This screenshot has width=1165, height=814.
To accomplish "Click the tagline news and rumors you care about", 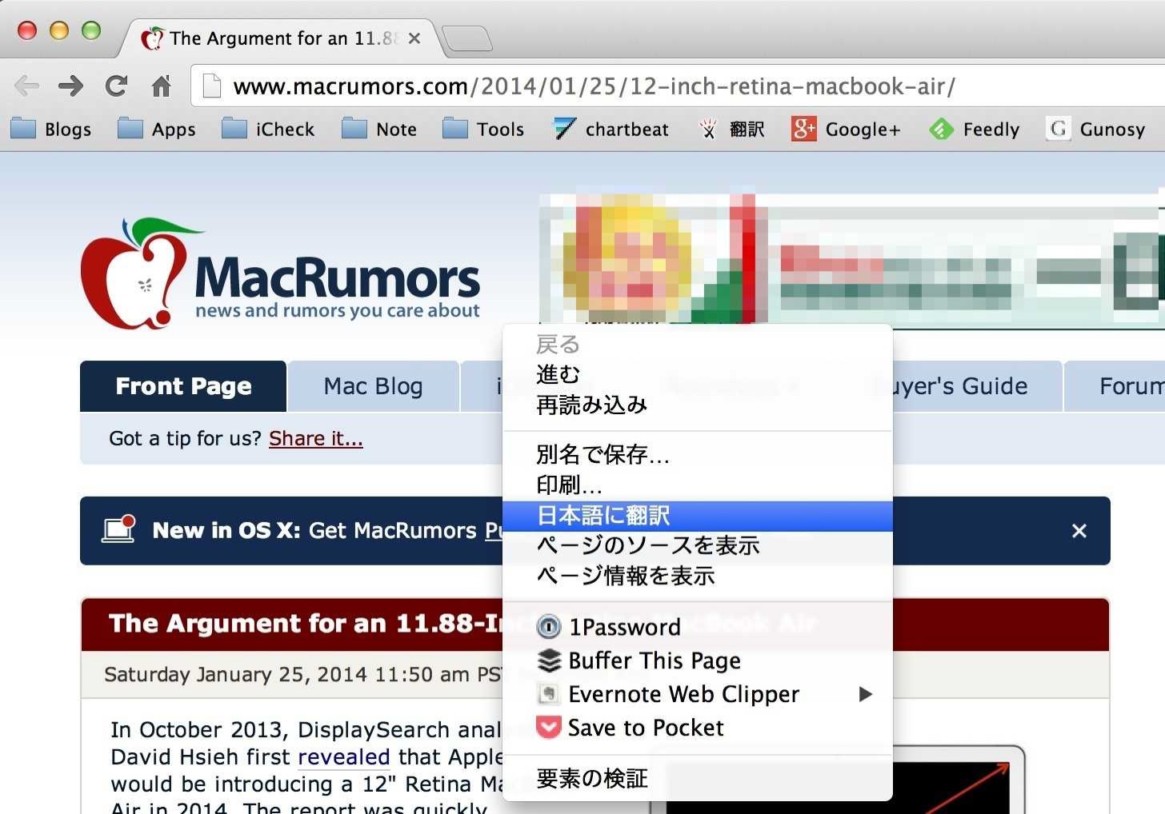I will pyautogui.click(x=338, y=310).
